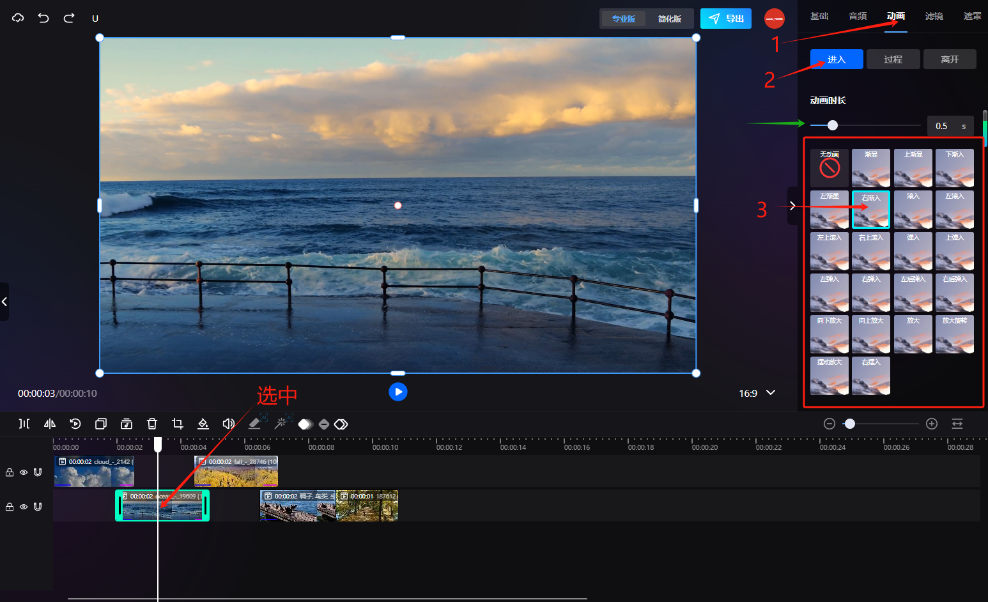Click the zoom out minus timeline icon
Image resolution: width=988 pixels, height=602 pixels.
830,424
